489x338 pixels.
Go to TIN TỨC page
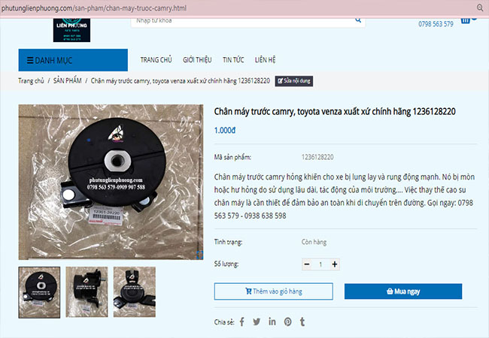[x=233, y=60]
